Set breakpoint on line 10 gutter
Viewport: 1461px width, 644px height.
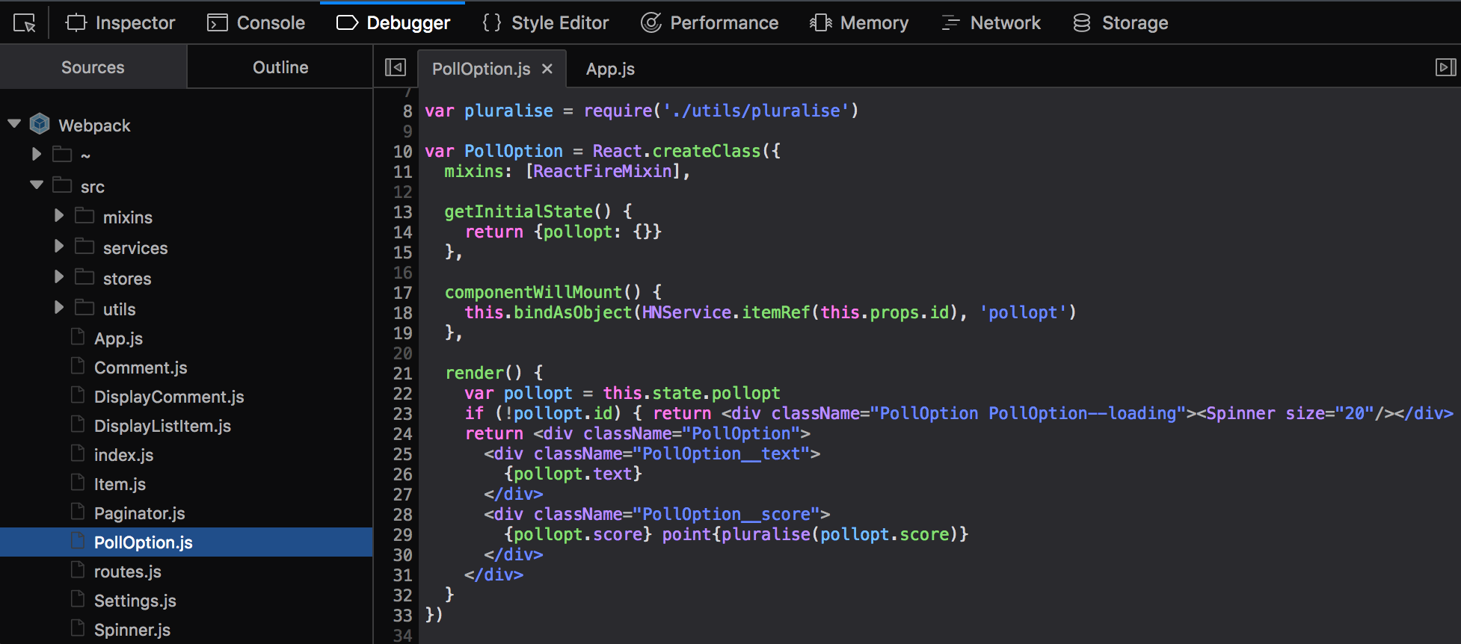(402, 152)
